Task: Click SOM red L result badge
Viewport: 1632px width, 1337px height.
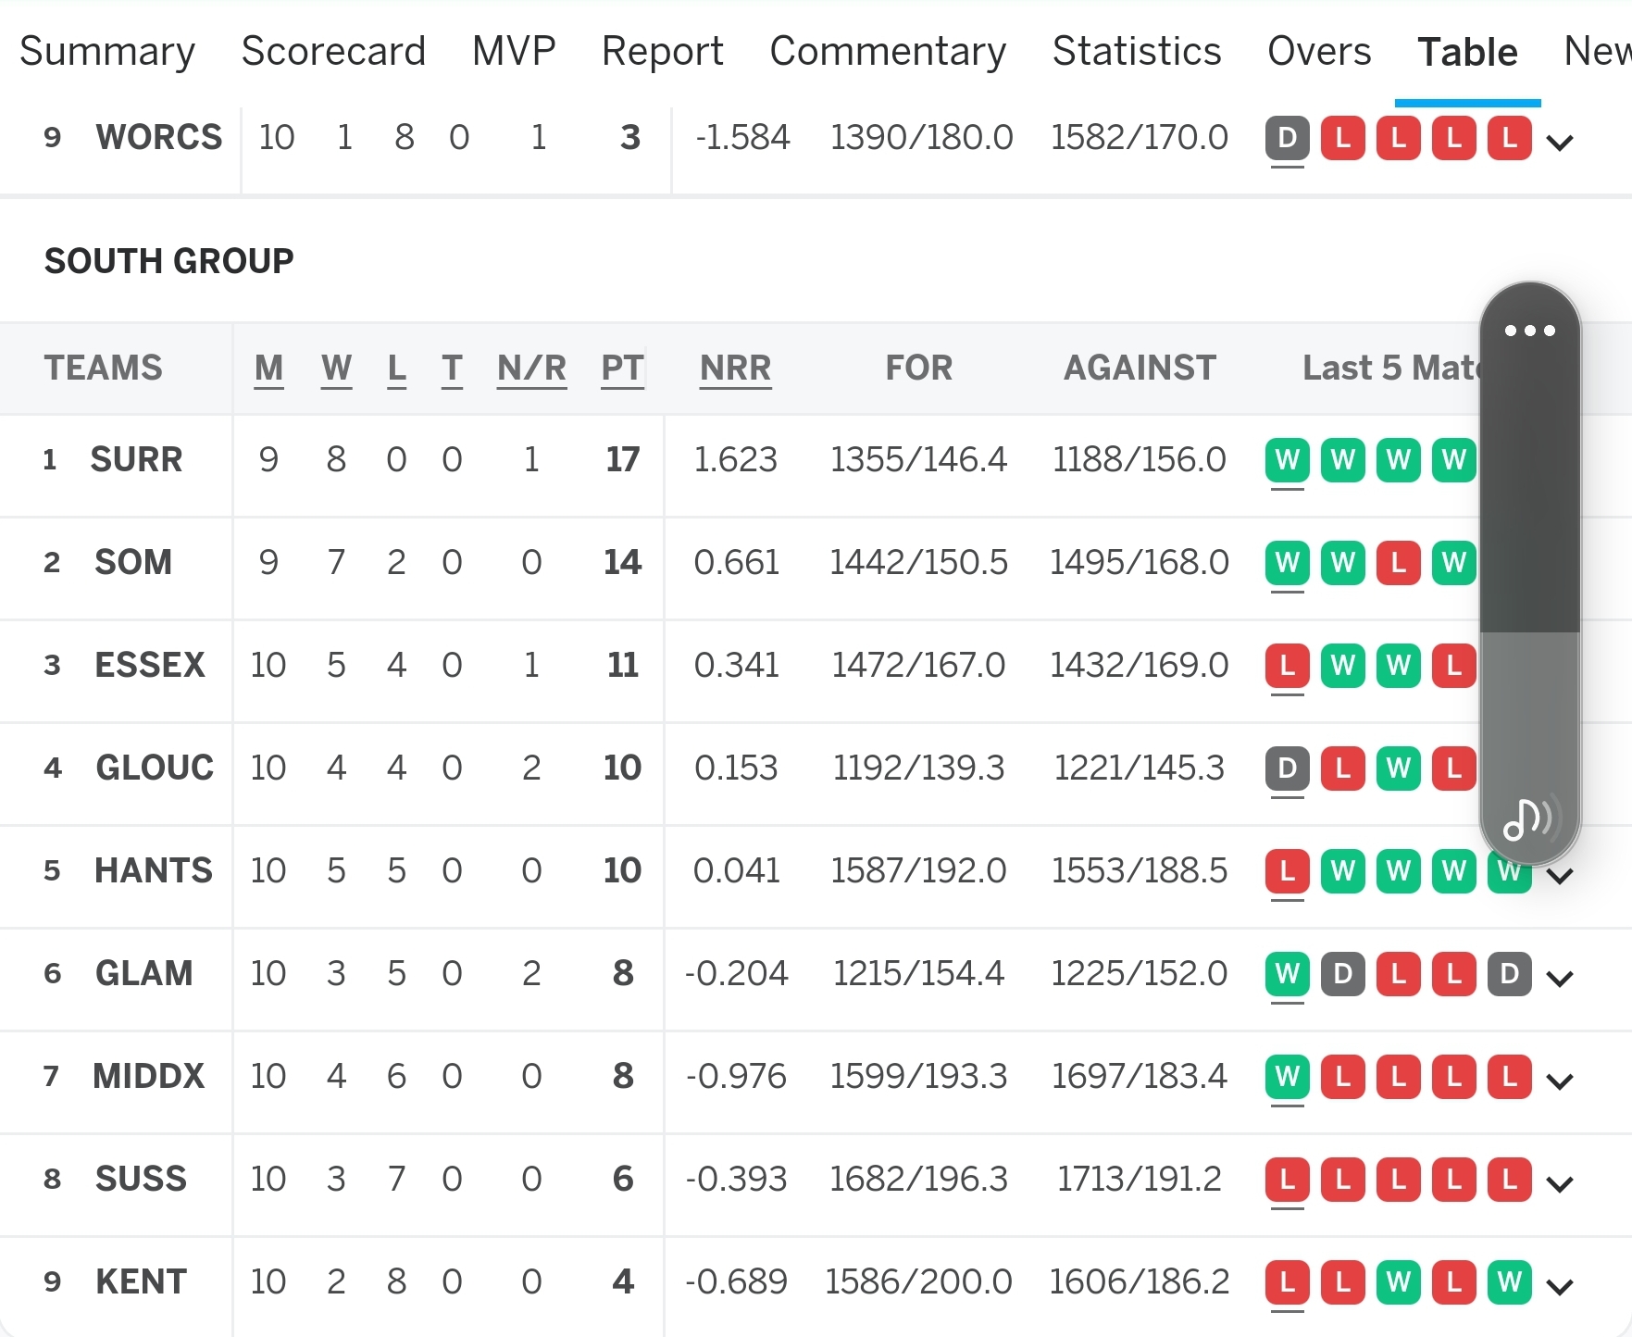Action: [x=1398, y=562]
